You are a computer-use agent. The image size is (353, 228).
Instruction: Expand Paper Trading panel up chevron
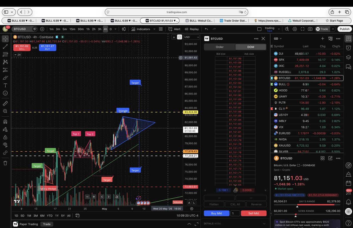189,224
